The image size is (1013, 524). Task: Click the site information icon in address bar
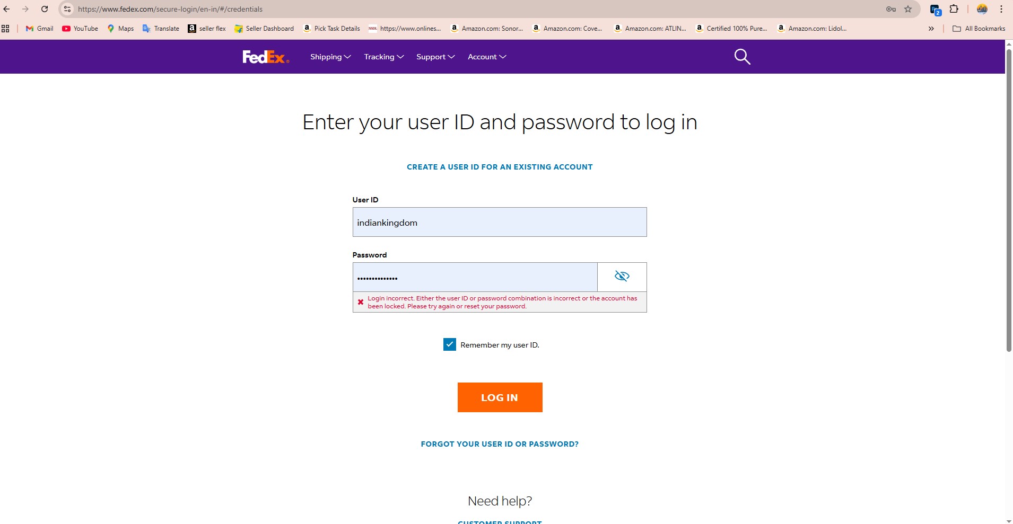[x=67, y=9]
